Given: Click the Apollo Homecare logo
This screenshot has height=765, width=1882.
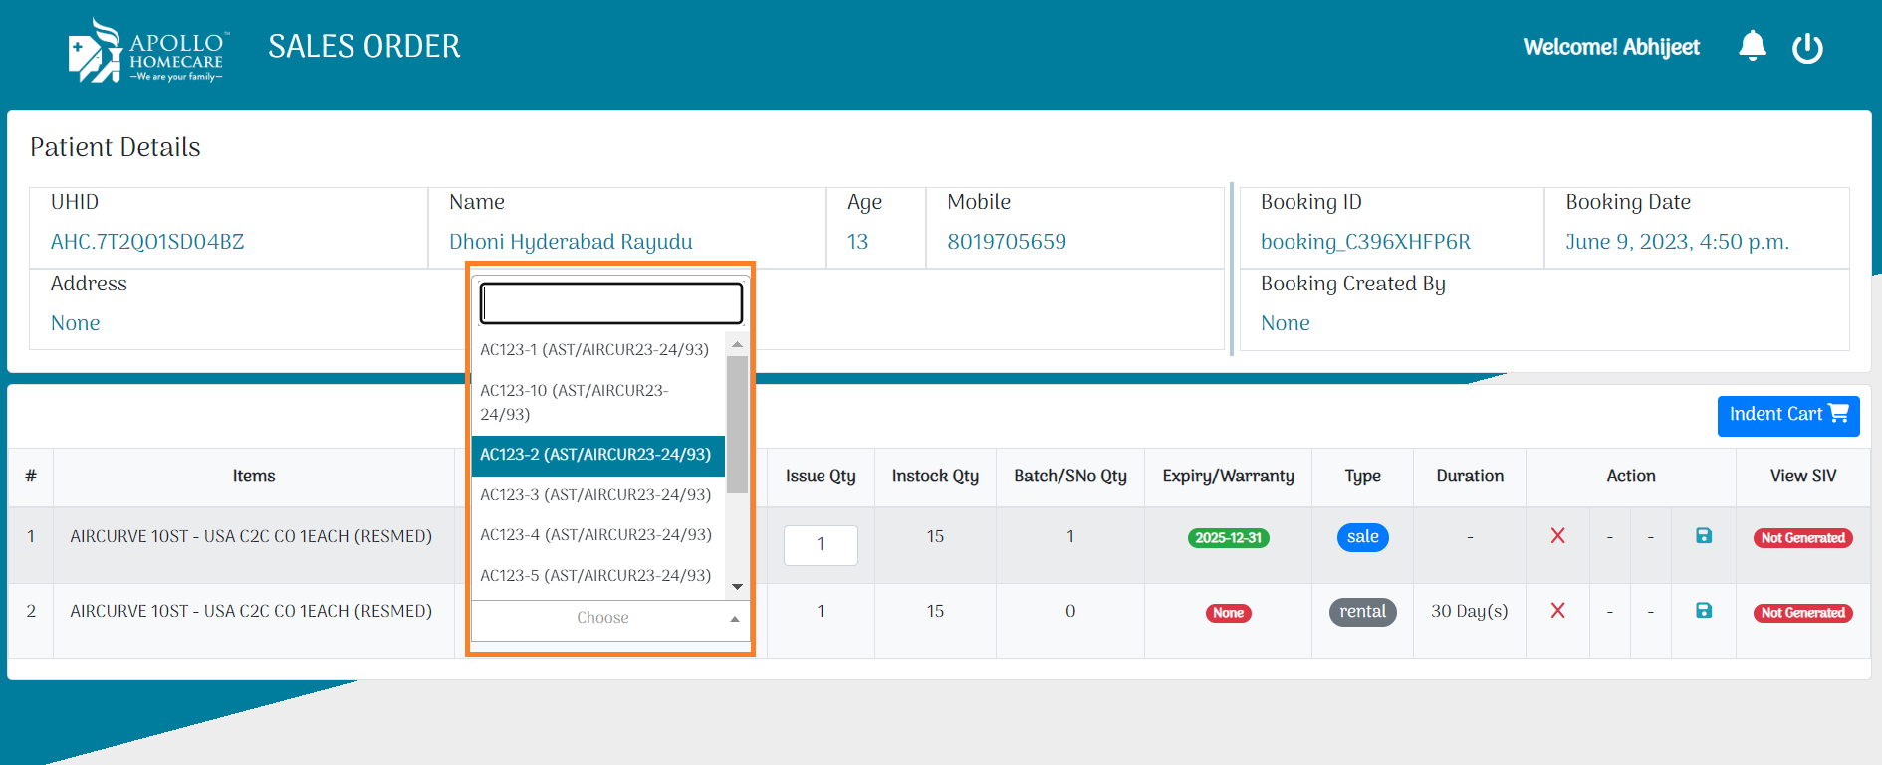Looking at the screenshot, I should click(147, 50).
